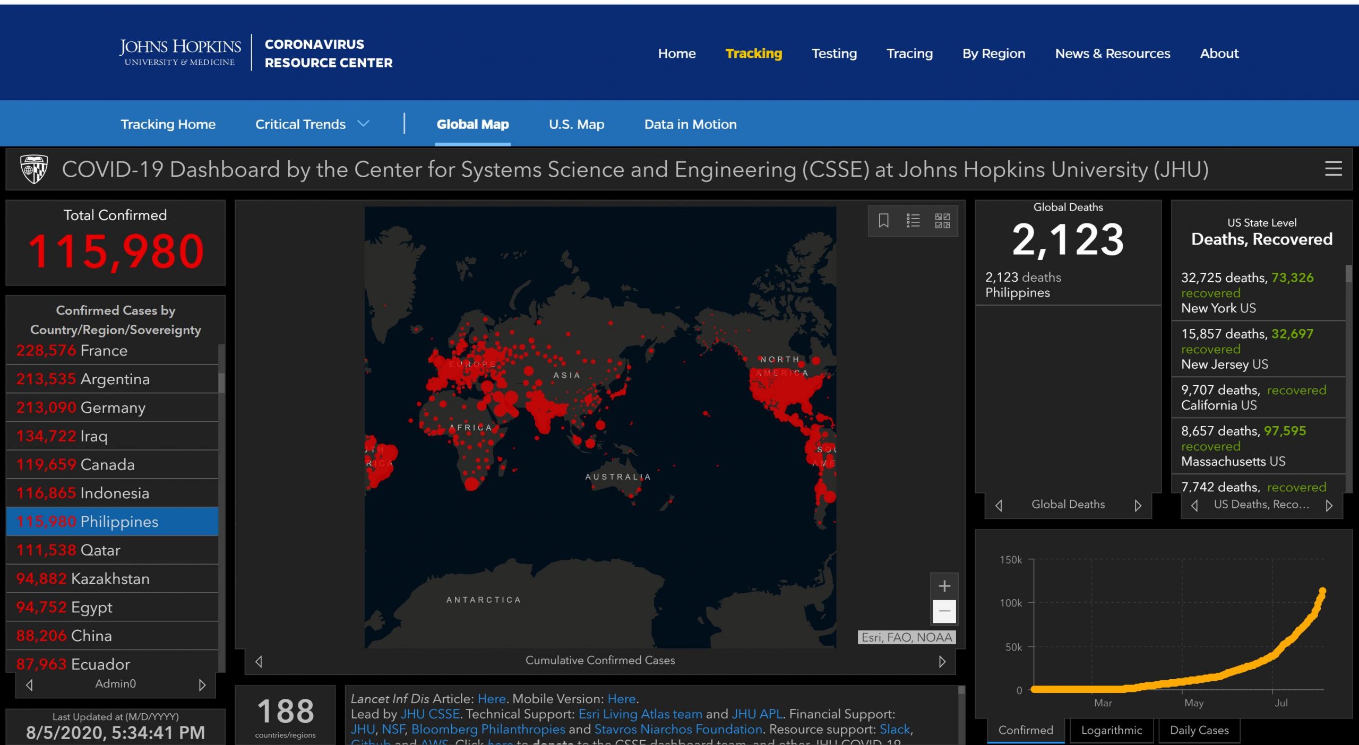Go back in the US Deaths, Recovered panel
Viewport: 1359px width, 745px height.
tap(1194, 505)
